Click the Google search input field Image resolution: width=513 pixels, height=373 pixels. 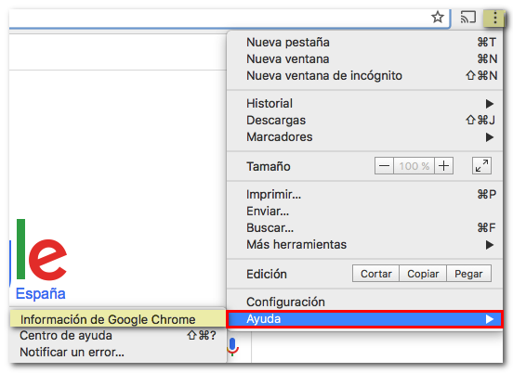376,347
